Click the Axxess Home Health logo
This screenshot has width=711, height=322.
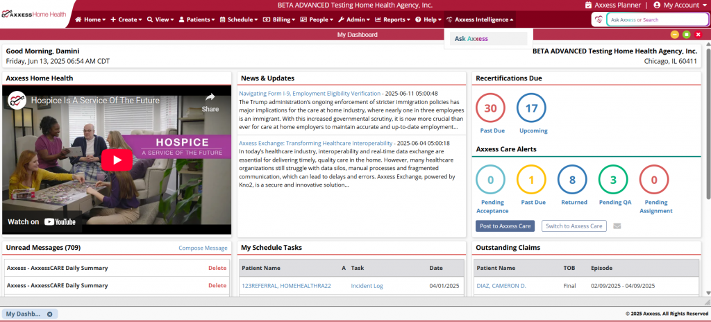[x=34, y=14]
